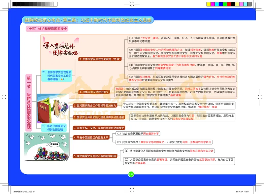Expand branch '二、总体国家安全观是新时代国家安全工作的基本遵循'
This screenshot has height=194, width=264.
coord(57,76)
